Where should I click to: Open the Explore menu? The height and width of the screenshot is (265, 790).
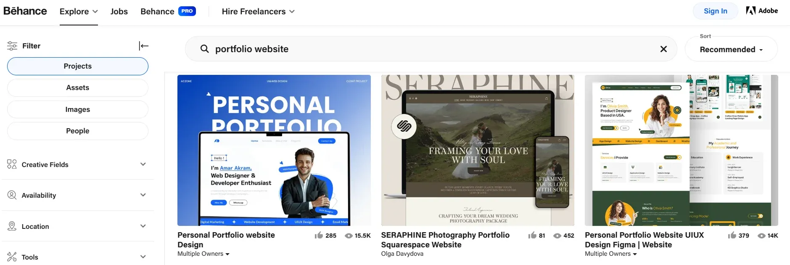tap(79, 11)
